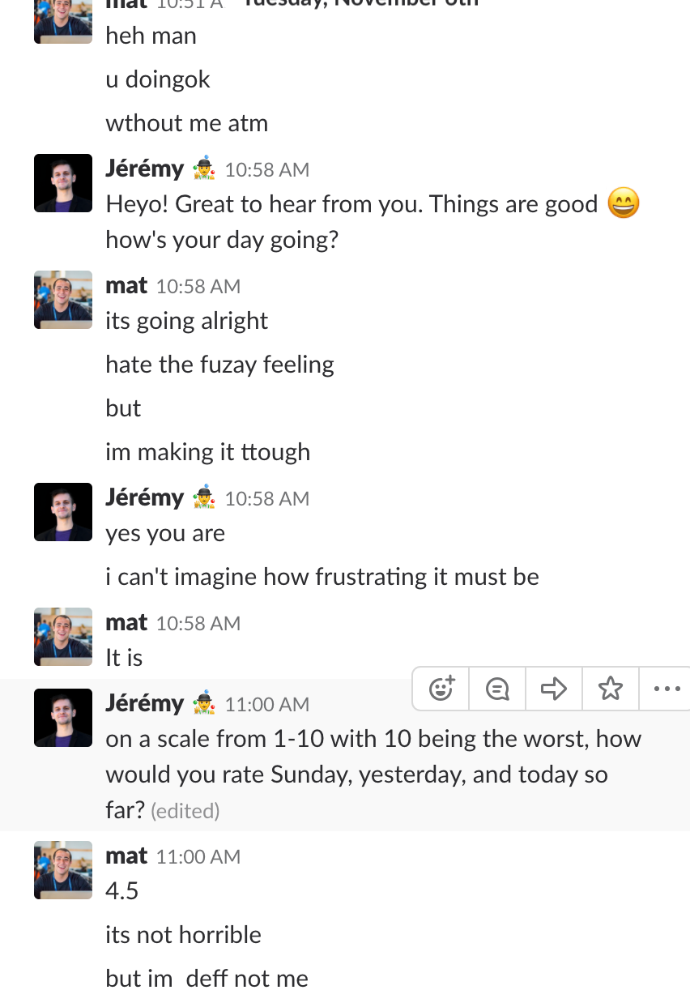Screen dimensions: 690x990
Task: Start a thread on the message
Action: coord(497,689)
